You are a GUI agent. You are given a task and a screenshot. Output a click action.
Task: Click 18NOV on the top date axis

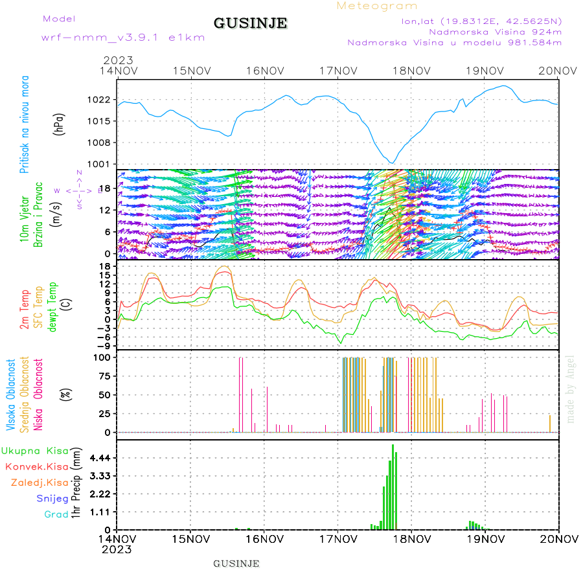[x=411, y=71]
